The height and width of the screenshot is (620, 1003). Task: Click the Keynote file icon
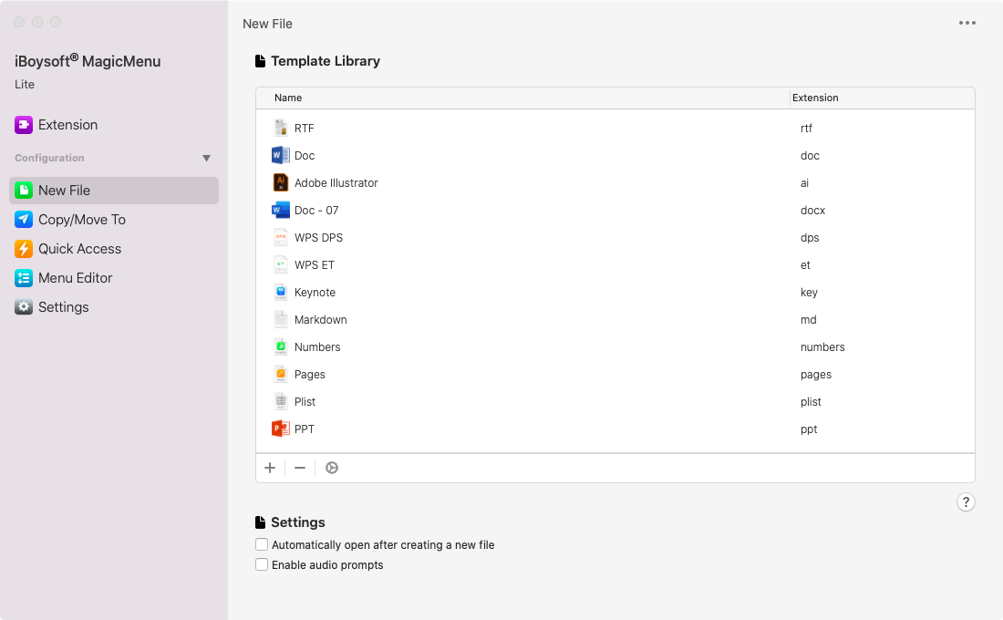pyautogui.click(x=281, y=293)
